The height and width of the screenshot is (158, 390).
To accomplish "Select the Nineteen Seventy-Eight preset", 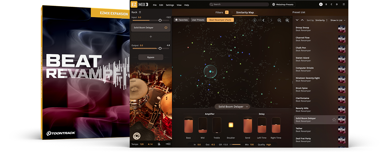I will [320, 79].
